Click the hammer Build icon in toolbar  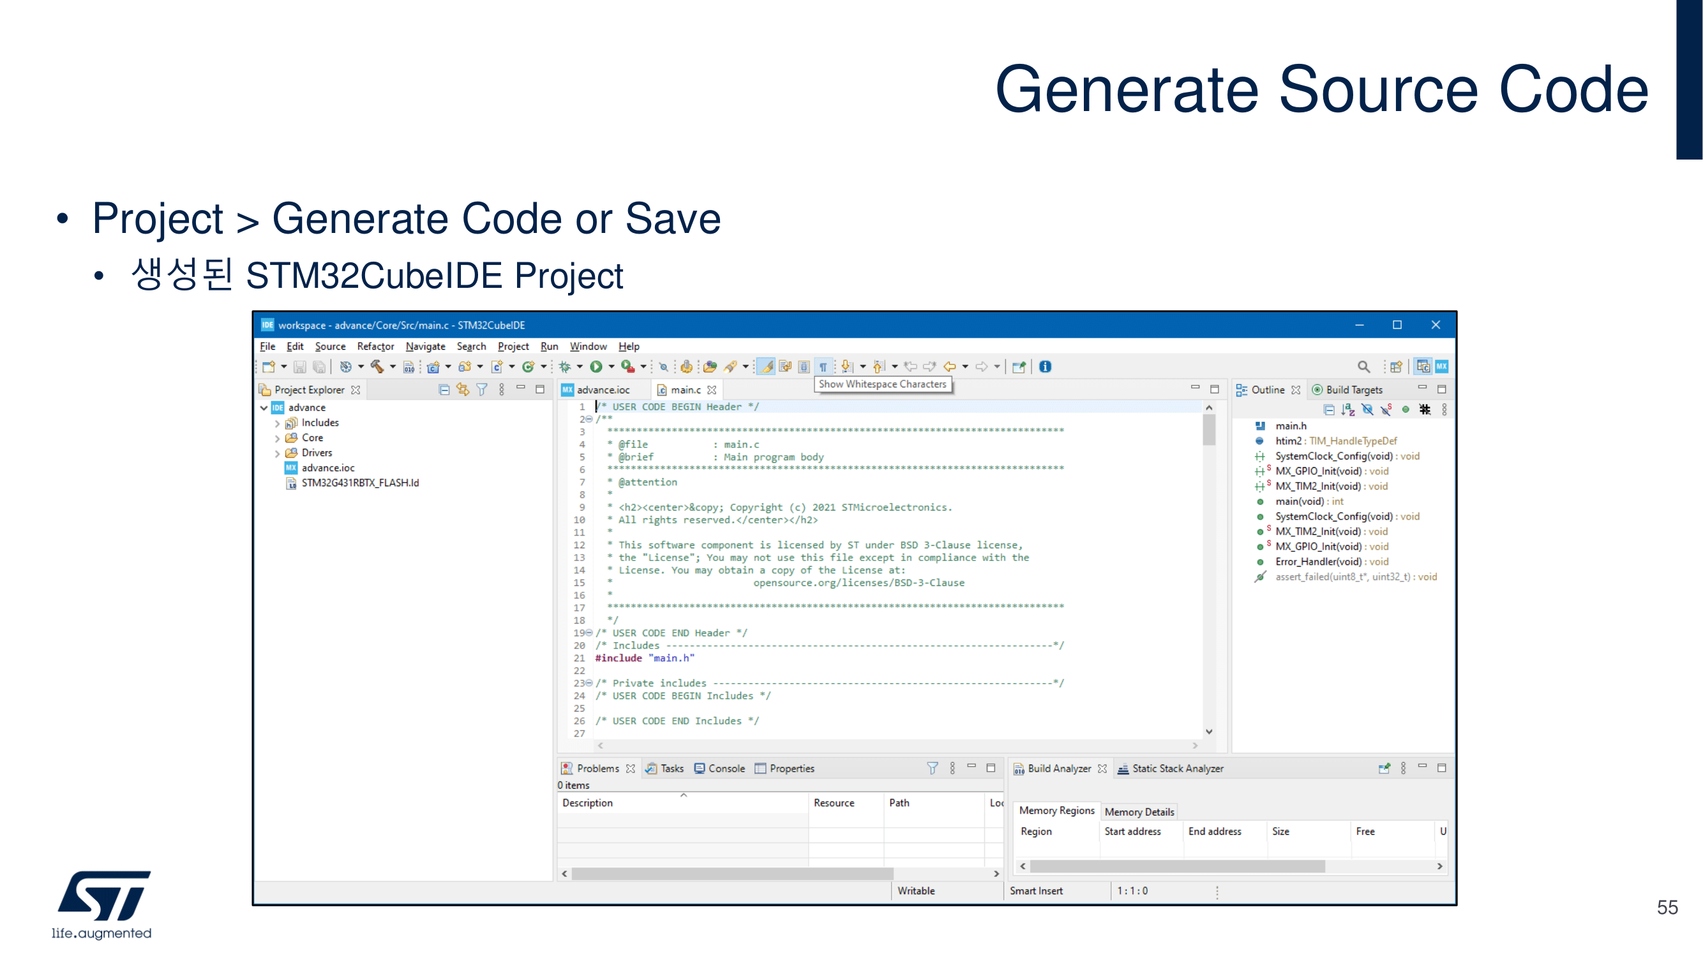click(377, 366)
